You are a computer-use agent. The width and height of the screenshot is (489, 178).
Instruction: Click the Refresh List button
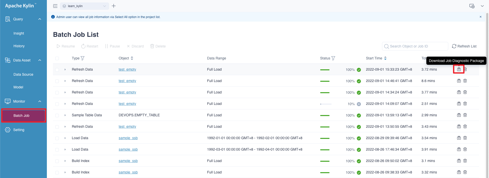point(464,46)
